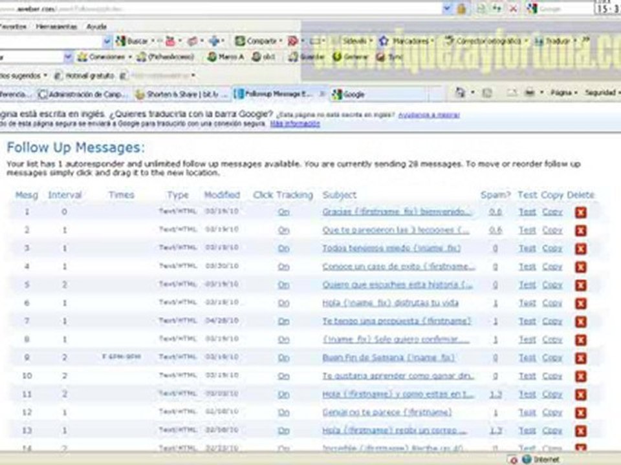Switch to the Shorten & Share bit.ly tab
This screenshot has height=465, width=621.
(182, 94)
